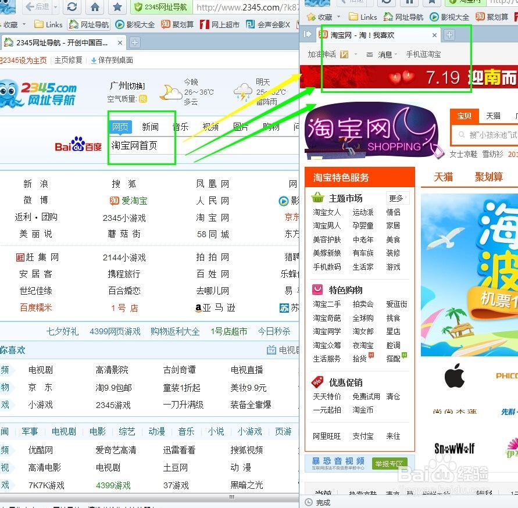Click 主页修复 link
The image size is (518, 508).
click(x=68, y=60)
